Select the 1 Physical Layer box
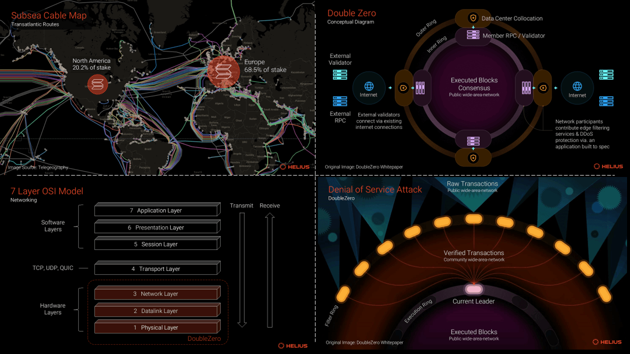The width and height of the screenshot is (630, 354). click(x=157, y=327)
